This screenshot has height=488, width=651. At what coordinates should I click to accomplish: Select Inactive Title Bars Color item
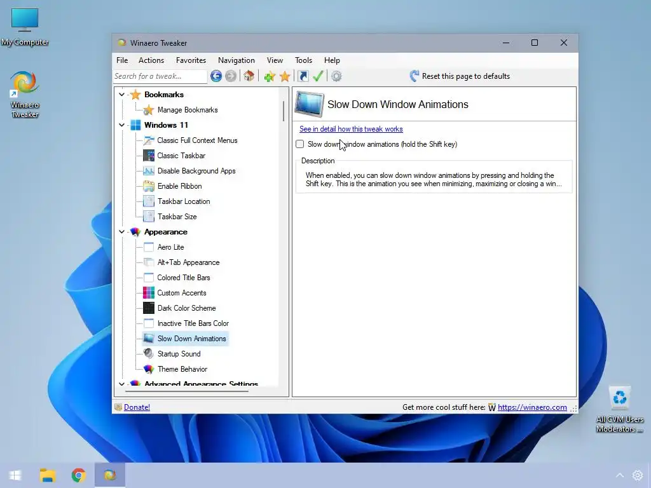click(x=193, y=323)
